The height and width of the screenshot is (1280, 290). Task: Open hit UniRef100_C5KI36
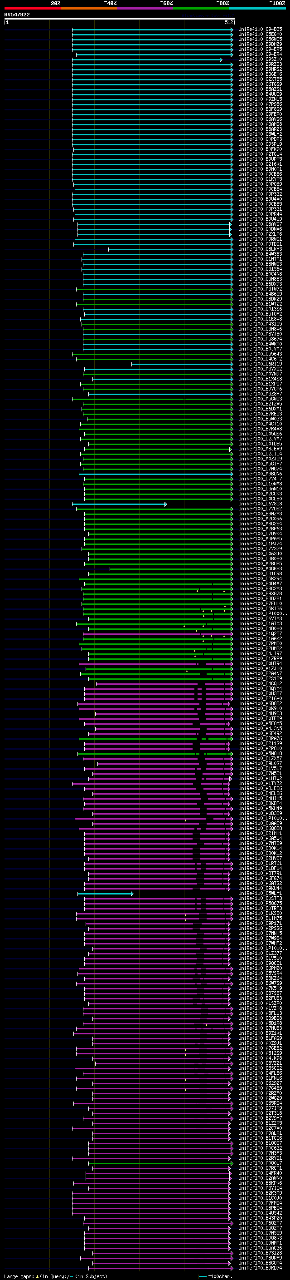pyautogui.click(x=260, y=609)
